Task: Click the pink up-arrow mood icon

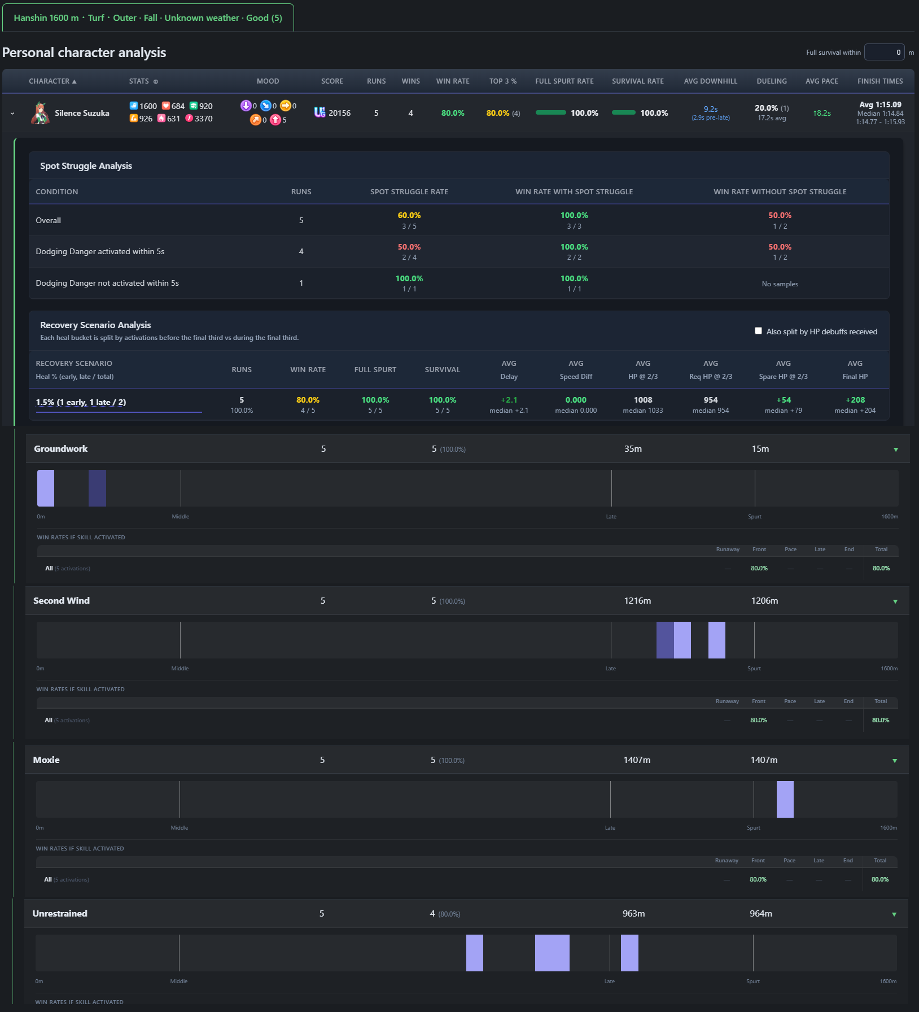Action: click(x=275, y=120)
